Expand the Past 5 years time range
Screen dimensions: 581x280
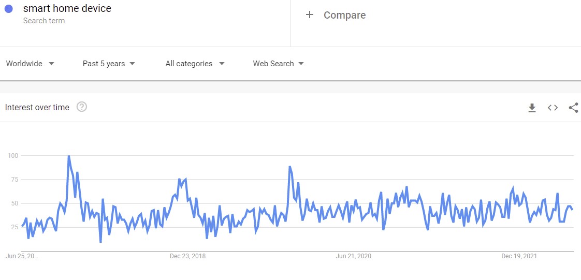click(x=109, y=64)
